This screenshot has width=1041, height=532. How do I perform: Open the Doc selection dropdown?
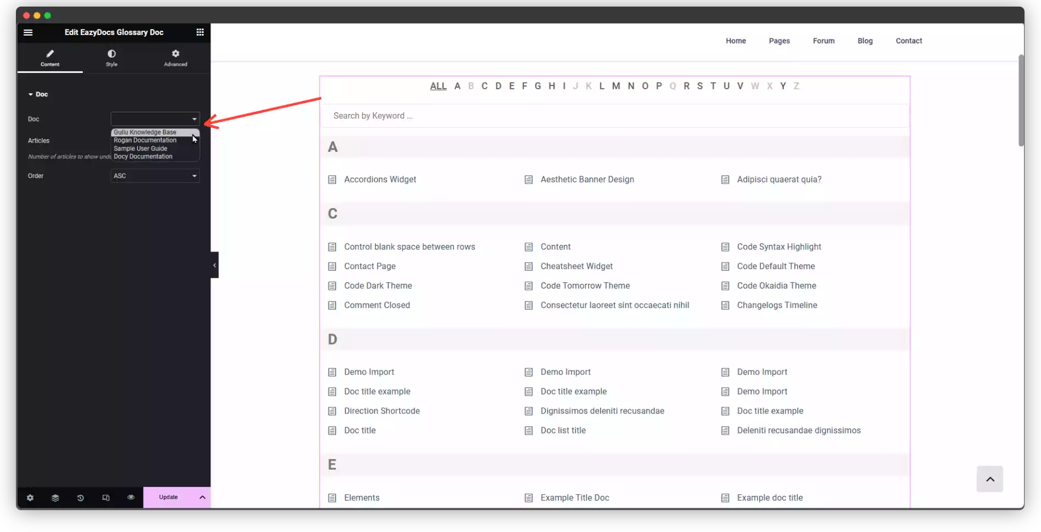[x=155, y=119]
